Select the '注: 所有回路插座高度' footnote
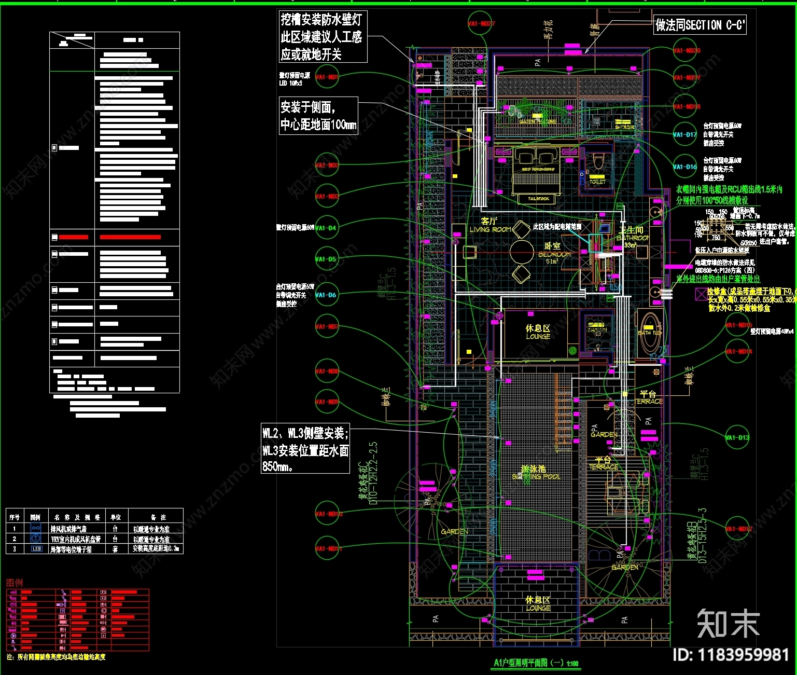Viewport: 797px width, 675px height. coord(57,657)
